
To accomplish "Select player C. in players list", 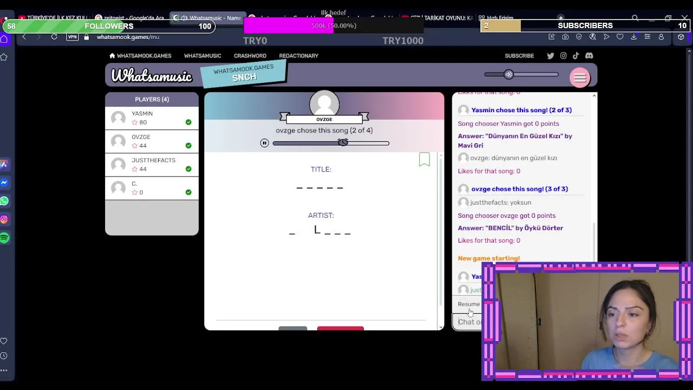I will (152, 188).
